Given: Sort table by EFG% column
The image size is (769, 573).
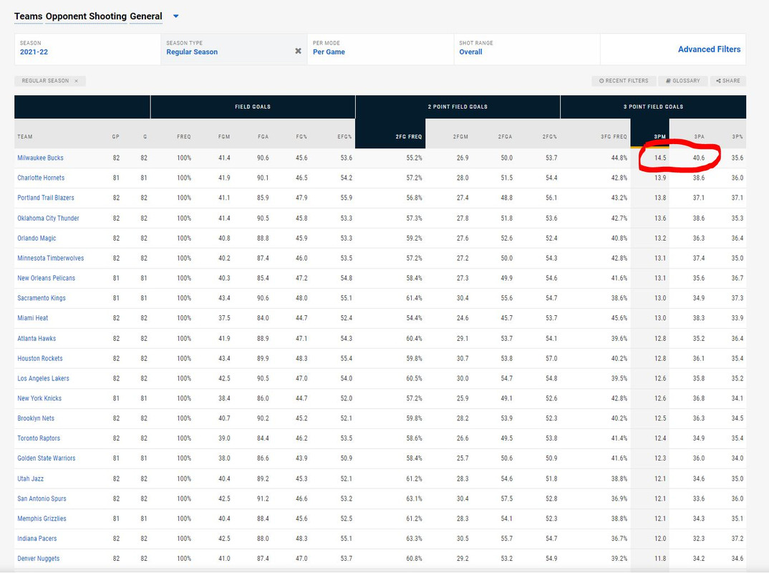Looking at the screenshot, I should coord(345,137).
